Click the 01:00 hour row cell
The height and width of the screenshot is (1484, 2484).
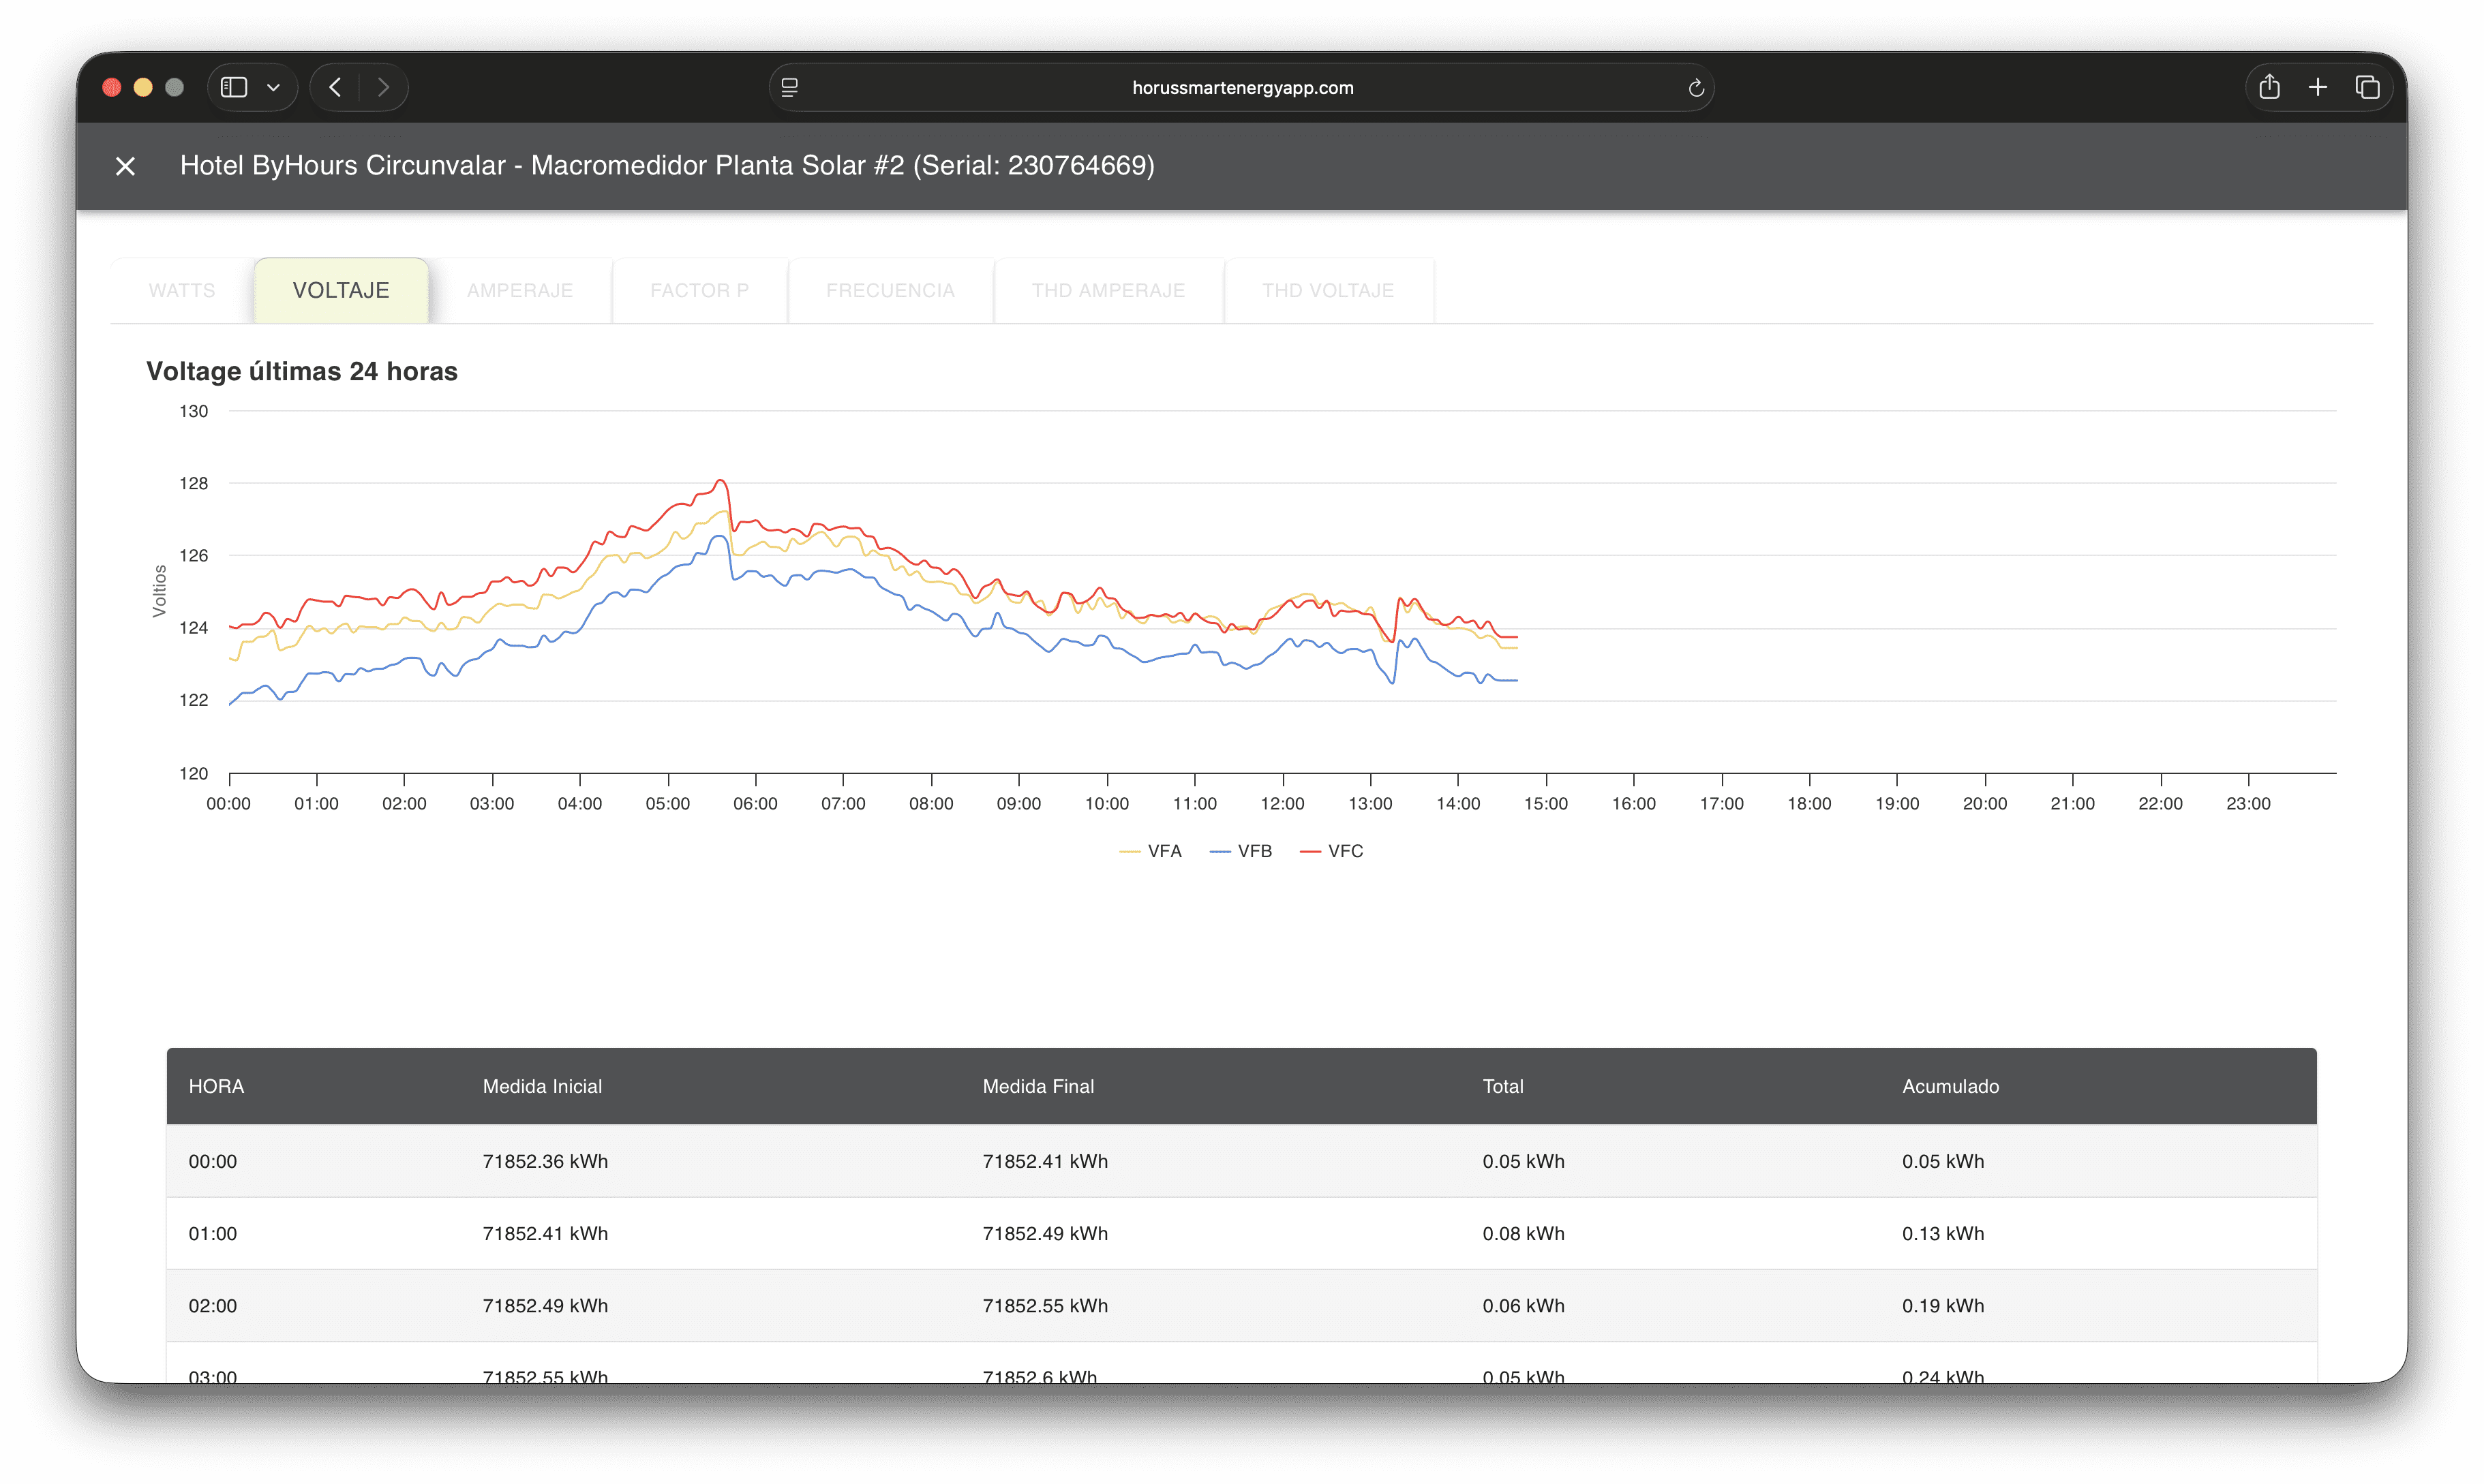[213, 1234]
